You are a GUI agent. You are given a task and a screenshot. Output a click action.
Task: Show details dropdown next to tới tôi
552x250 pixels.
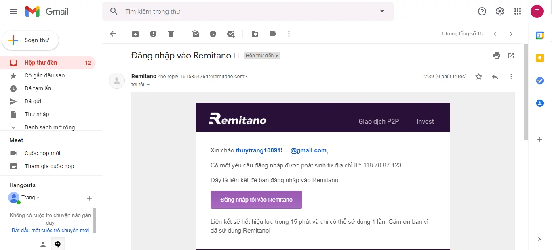[x=148, y=85]
